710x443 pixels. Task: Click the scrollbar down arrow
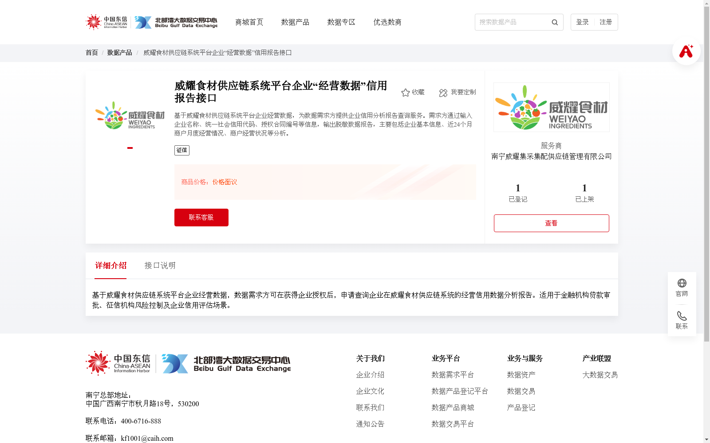tap(706, 440)
